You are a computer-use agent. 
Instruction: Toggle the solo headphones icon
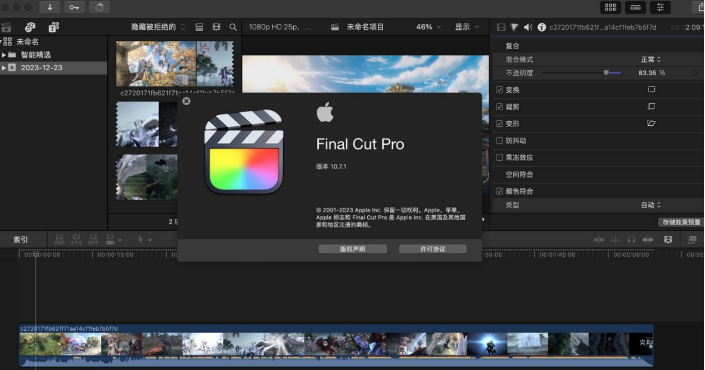click(631, 240)
